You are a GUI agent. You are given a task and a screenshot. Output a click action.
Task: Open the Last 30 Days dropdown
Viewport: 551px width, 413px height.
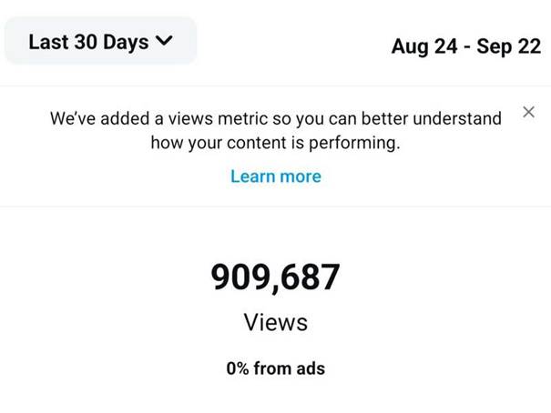pyautogui.click(x=100, y=42)
